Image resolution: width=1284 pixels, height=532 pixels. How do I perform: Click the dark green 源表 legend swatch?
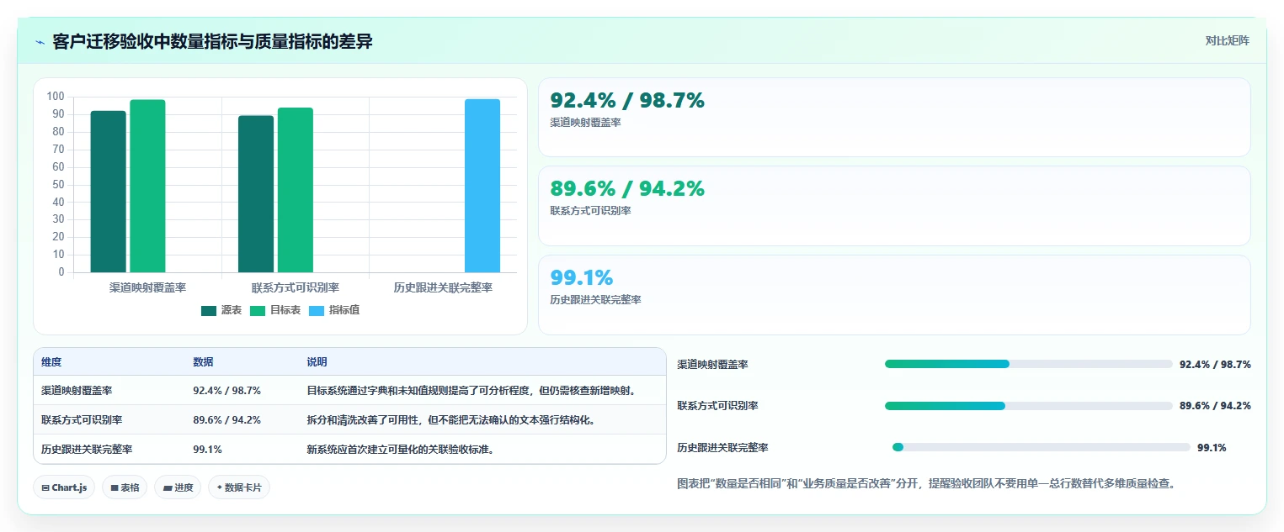point(209,311)
